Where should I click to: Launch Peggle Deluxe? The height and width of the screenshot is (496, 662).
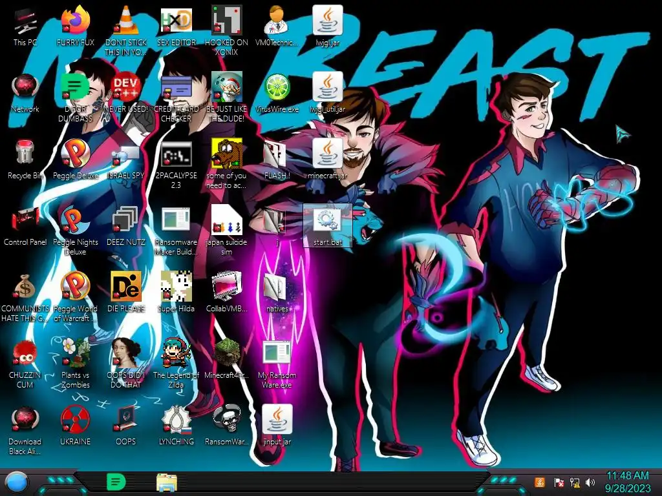click(x=76, y=160)
